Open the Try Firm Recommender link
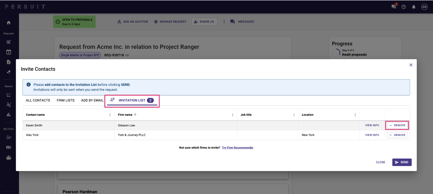This screenshot has height=194, width=433. click(x=238, y=148)
